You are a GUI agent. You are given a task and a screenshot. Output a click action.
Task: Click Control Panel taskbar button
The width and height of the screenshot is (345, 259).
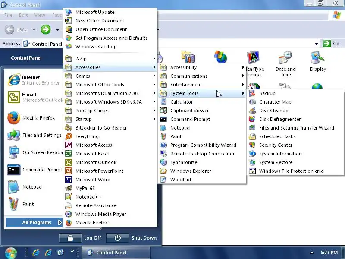coord(116,253)
